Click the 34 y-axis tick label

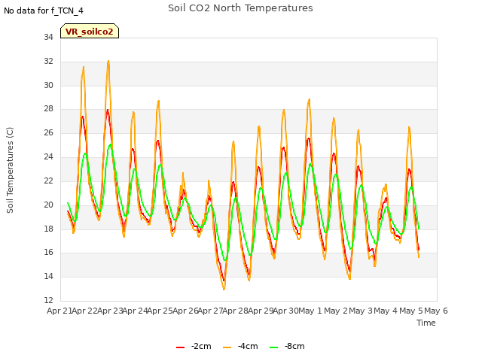pyautogui.click(x=48, y=37)
